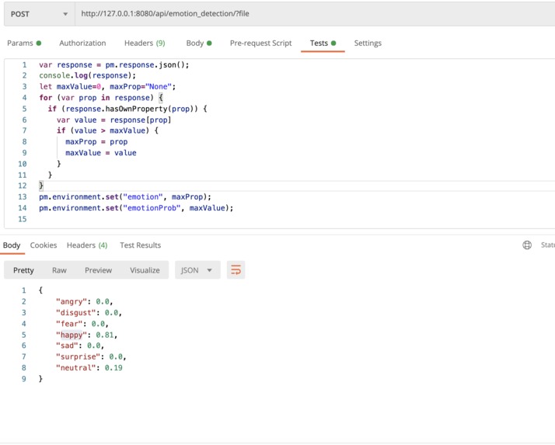Click the globe network icon
555x445 pixels.
[527, 245]
